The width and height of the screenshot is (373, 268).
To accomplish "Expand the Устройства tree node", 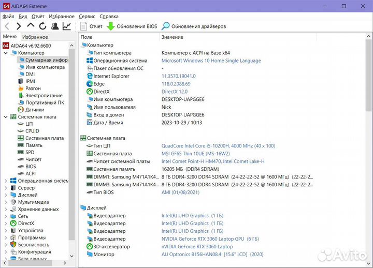I will 6,230.
